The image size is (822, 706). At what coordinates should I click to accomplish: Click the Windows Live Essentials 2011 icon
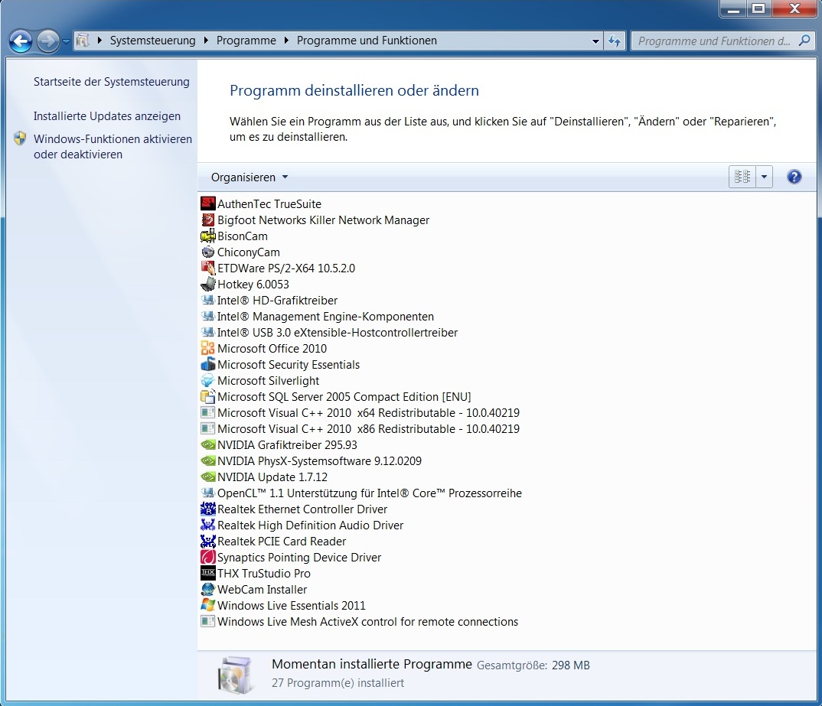(208, 606)
